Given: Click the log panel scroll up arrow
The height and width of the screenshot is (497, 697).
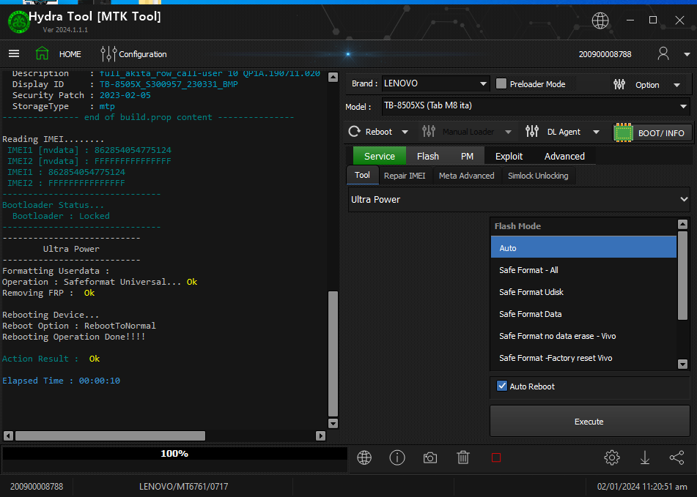Looking at the screenshot, I should pyautogui.click(x=333, y=77).
